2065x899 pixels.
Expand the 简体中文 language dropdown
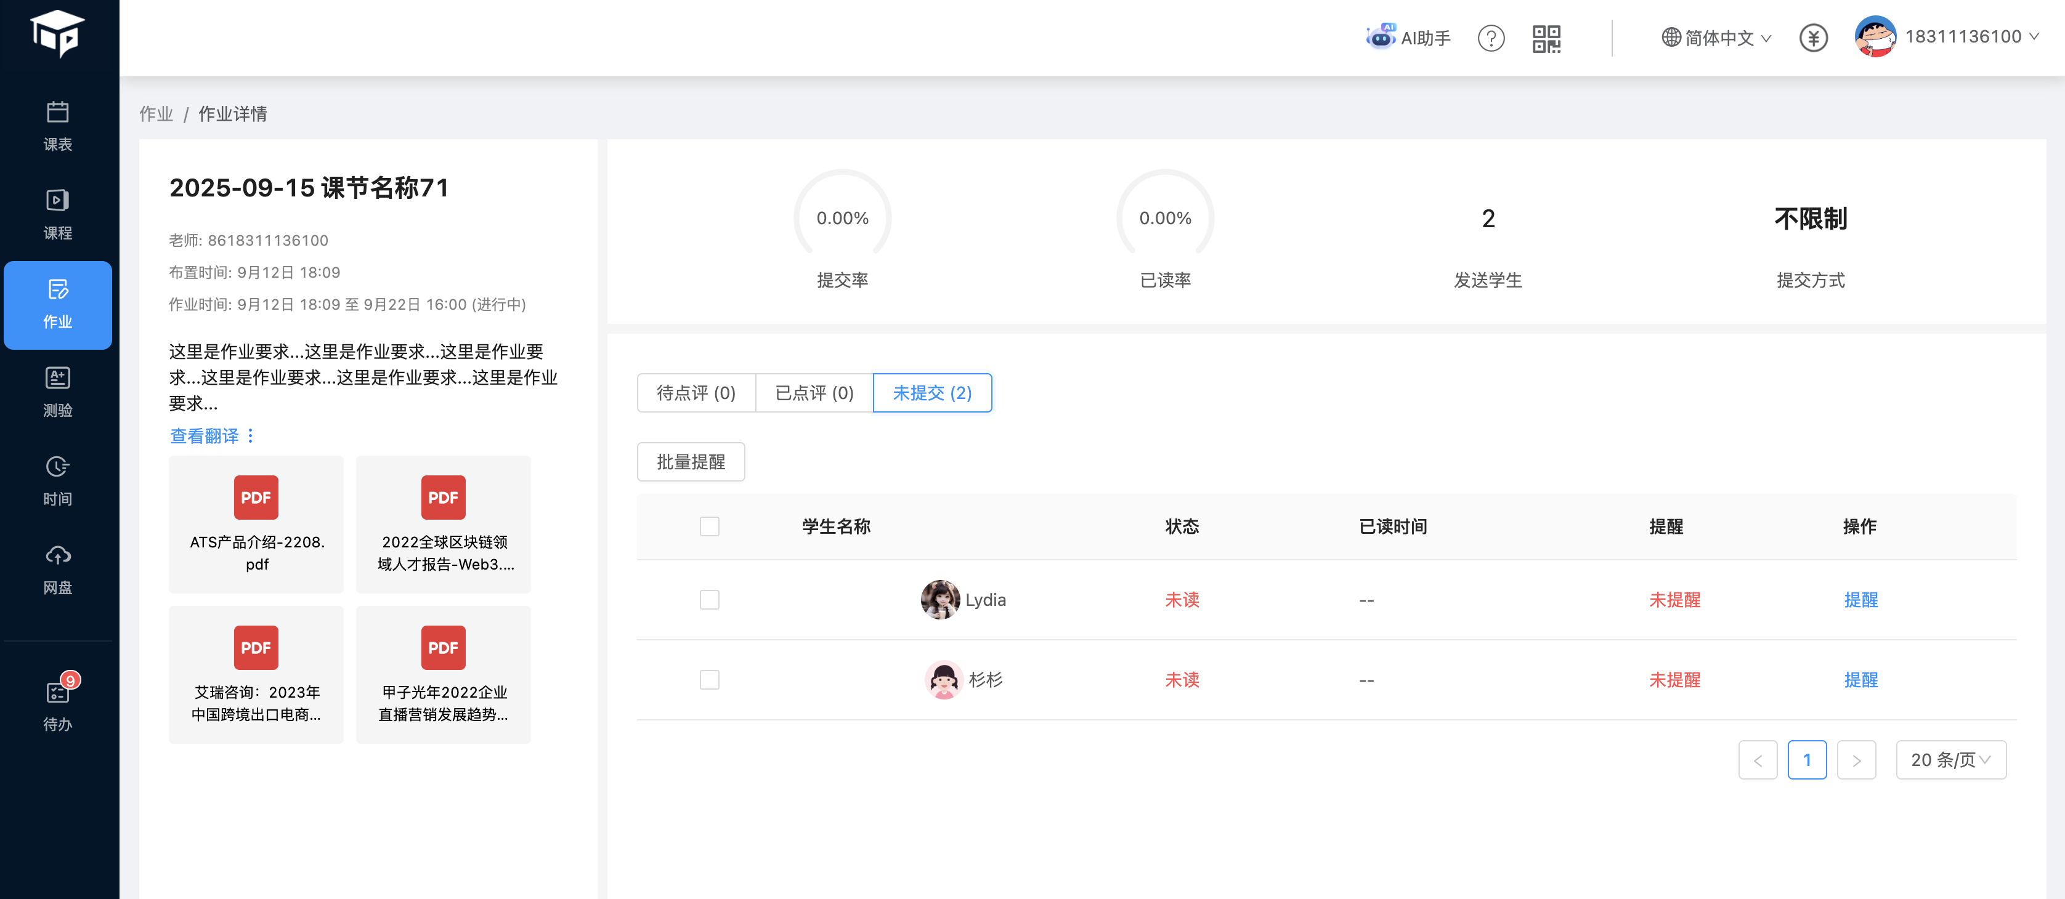point(1716,38)
